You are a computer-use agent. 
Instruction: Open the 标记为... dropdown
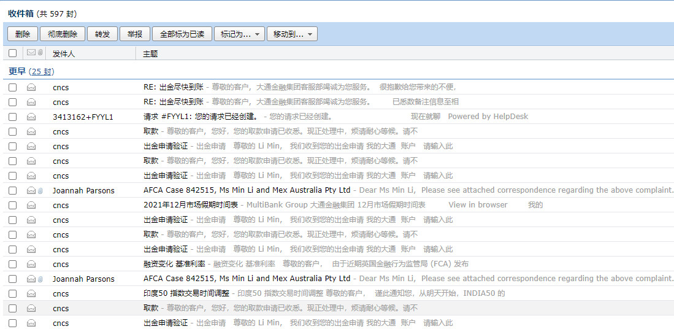[x=239, y=34]
